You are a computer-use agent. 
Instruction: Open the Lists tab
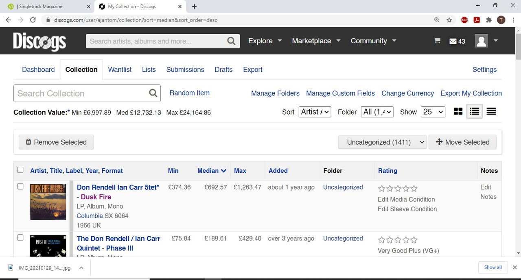click(149, 70)
